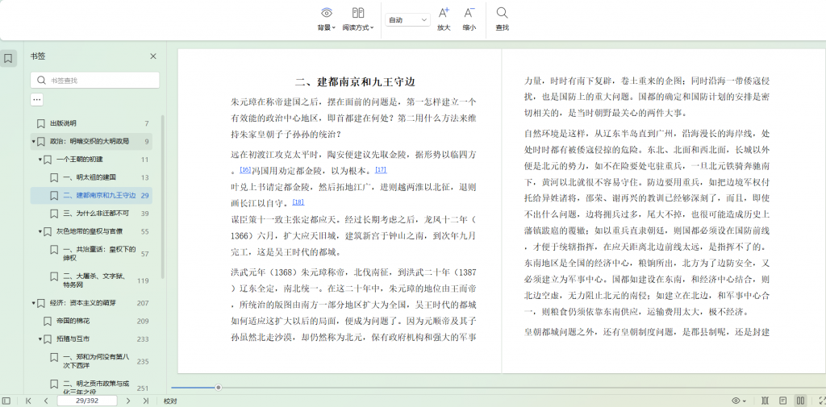Toggle the sidebar panel icon in status bar
Screen dimensions: 826x407
click(6, 401)
